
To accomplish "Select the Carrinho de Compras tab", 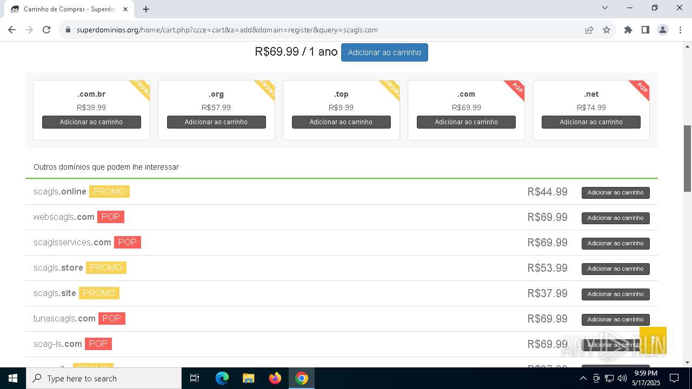I will pyautogui.click(x=69, y=9).
